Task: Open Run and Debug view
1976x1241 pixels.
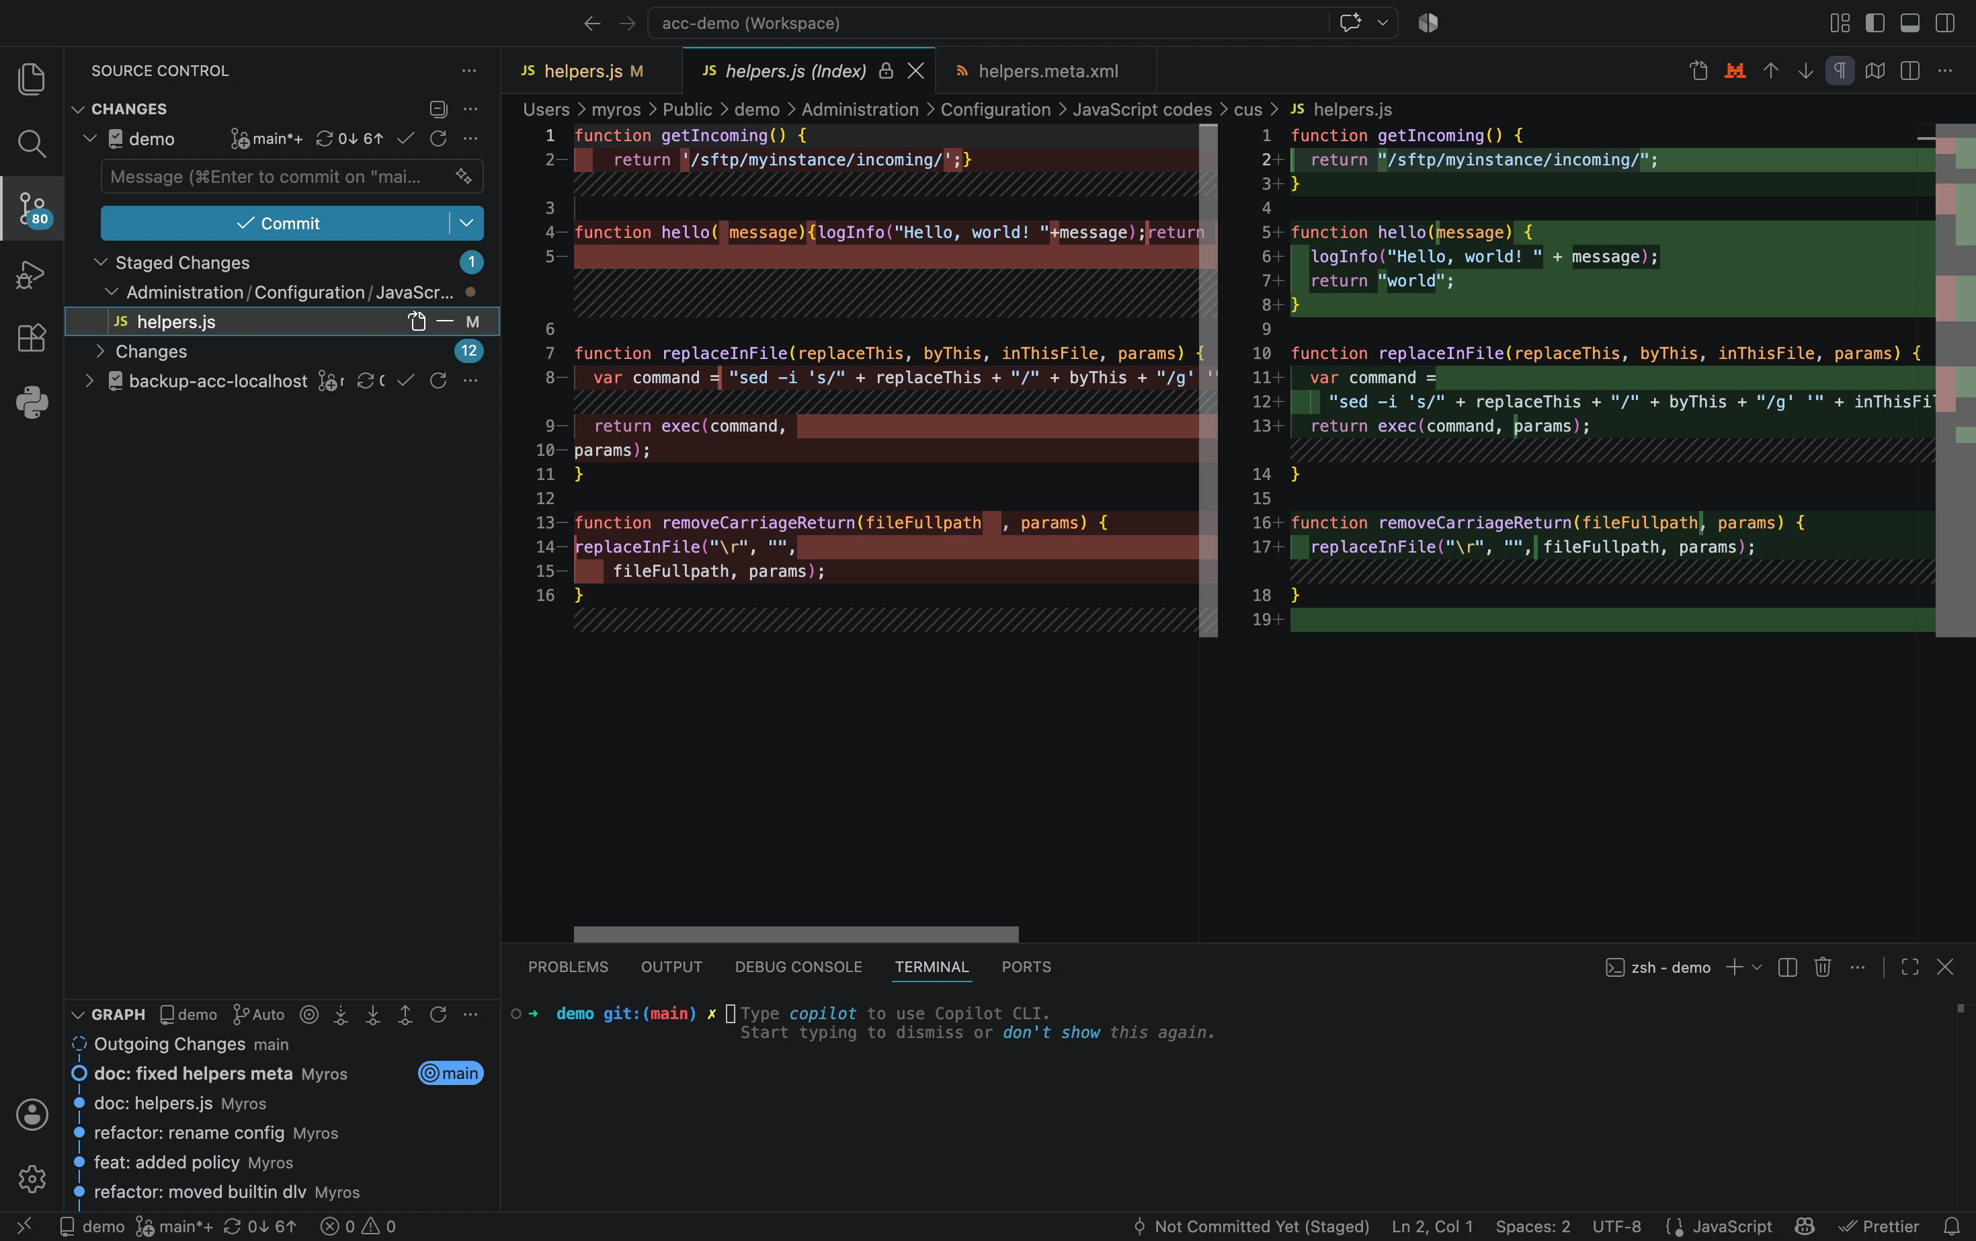Action: (x=31, y=274)
